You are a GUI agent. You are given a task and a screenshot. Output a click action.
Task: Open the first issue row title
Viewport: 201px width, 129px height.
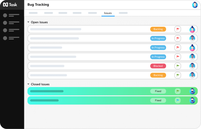(x=56, y=29)
